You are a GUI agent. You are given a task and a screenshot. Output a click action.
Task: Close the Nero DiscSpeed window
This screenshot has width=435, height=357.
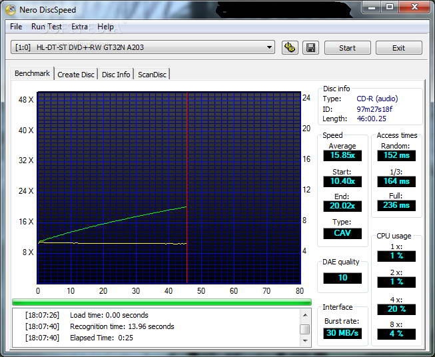click(x=415, y=7)
